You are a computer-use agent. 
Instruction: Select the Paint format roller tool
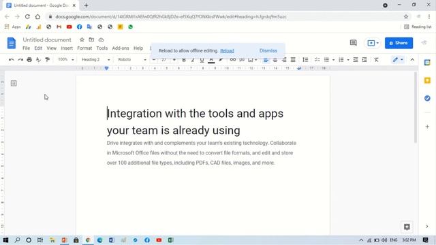tap(47, 60)
